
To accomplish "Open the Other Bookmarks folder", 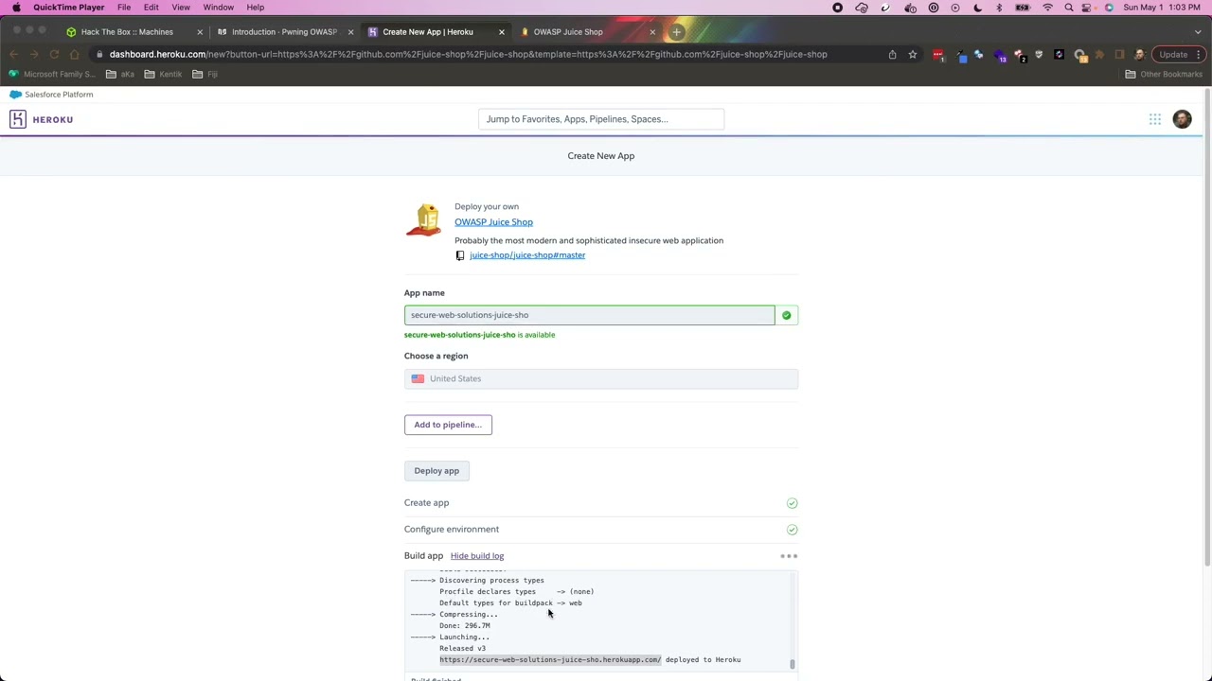I will pyautogui.click(x=1163, y=74).
